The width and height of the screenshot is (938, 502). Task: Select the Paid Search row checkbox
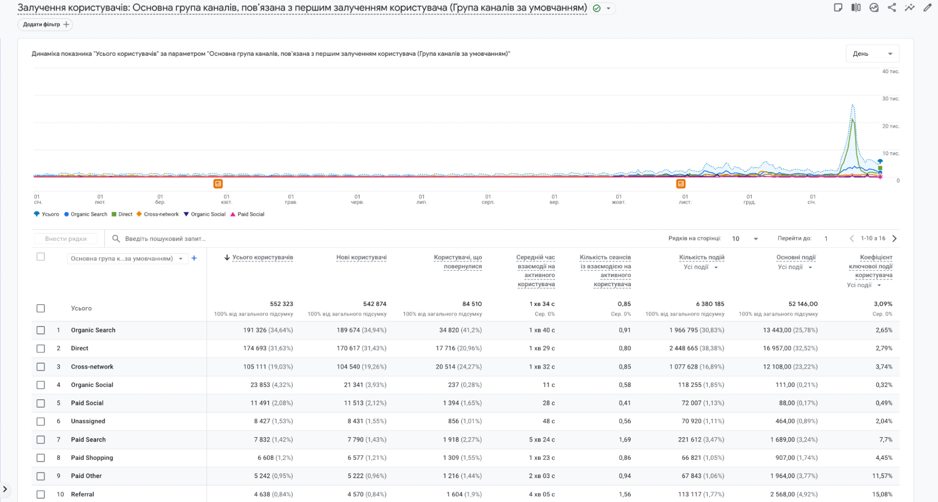coord(41,440)
